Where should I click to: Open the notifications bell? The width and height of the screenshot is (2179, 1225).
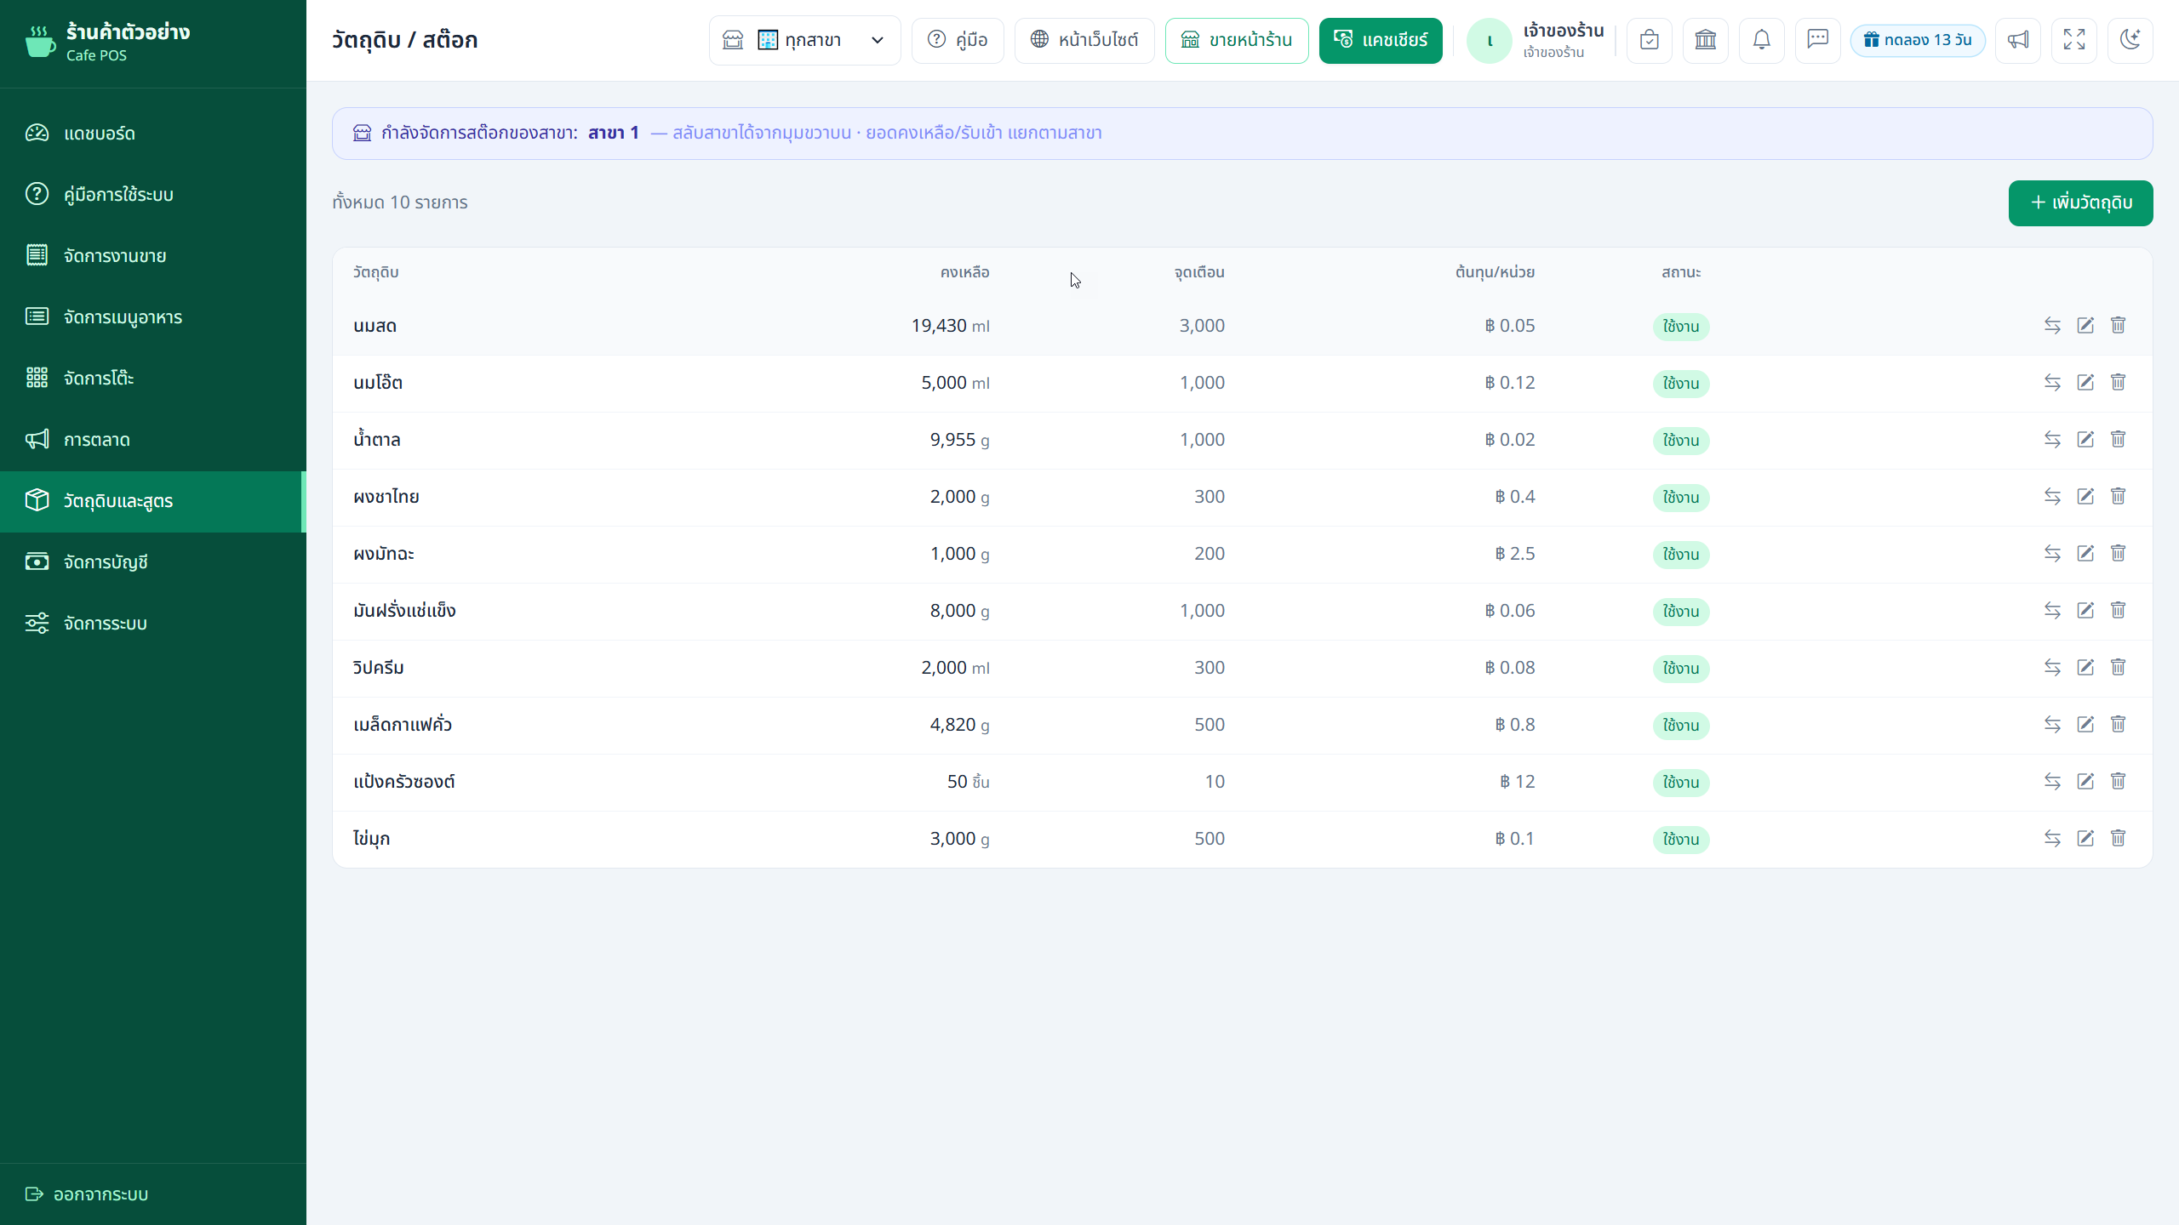[1761, 40]
